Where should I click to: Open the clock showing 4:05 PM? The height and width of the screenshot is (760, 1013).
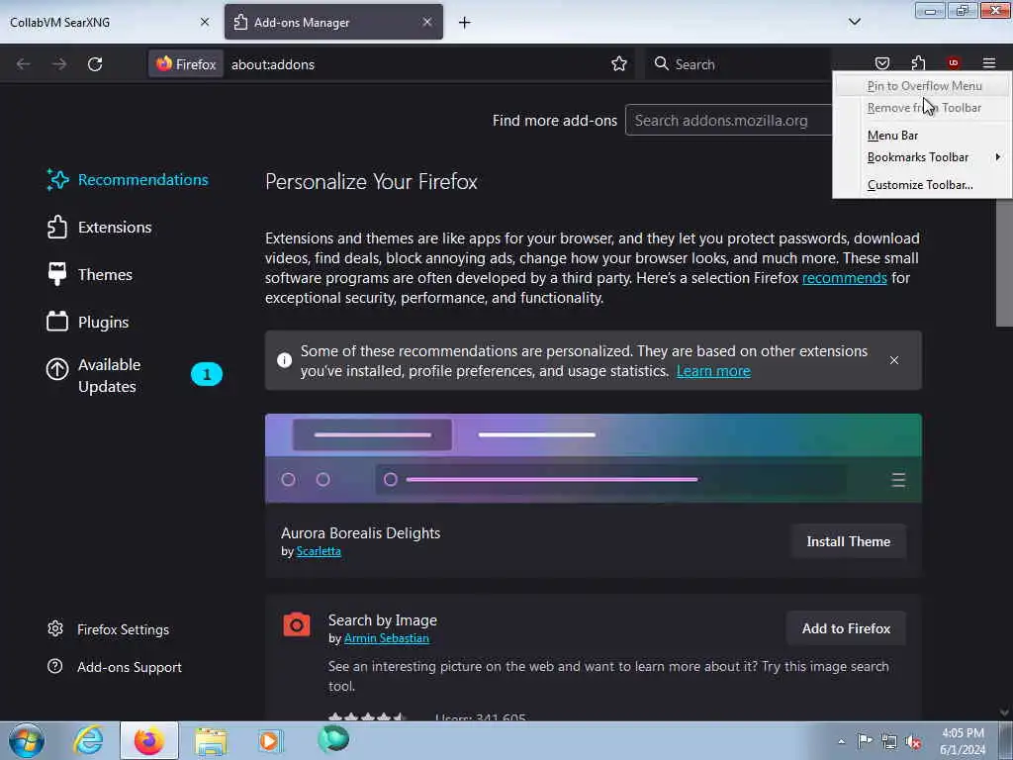pyautogui.click(x=963, y=741)
